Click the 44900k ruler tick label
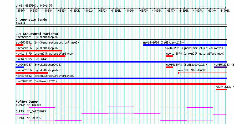234x124 pixels. point(211,11)
